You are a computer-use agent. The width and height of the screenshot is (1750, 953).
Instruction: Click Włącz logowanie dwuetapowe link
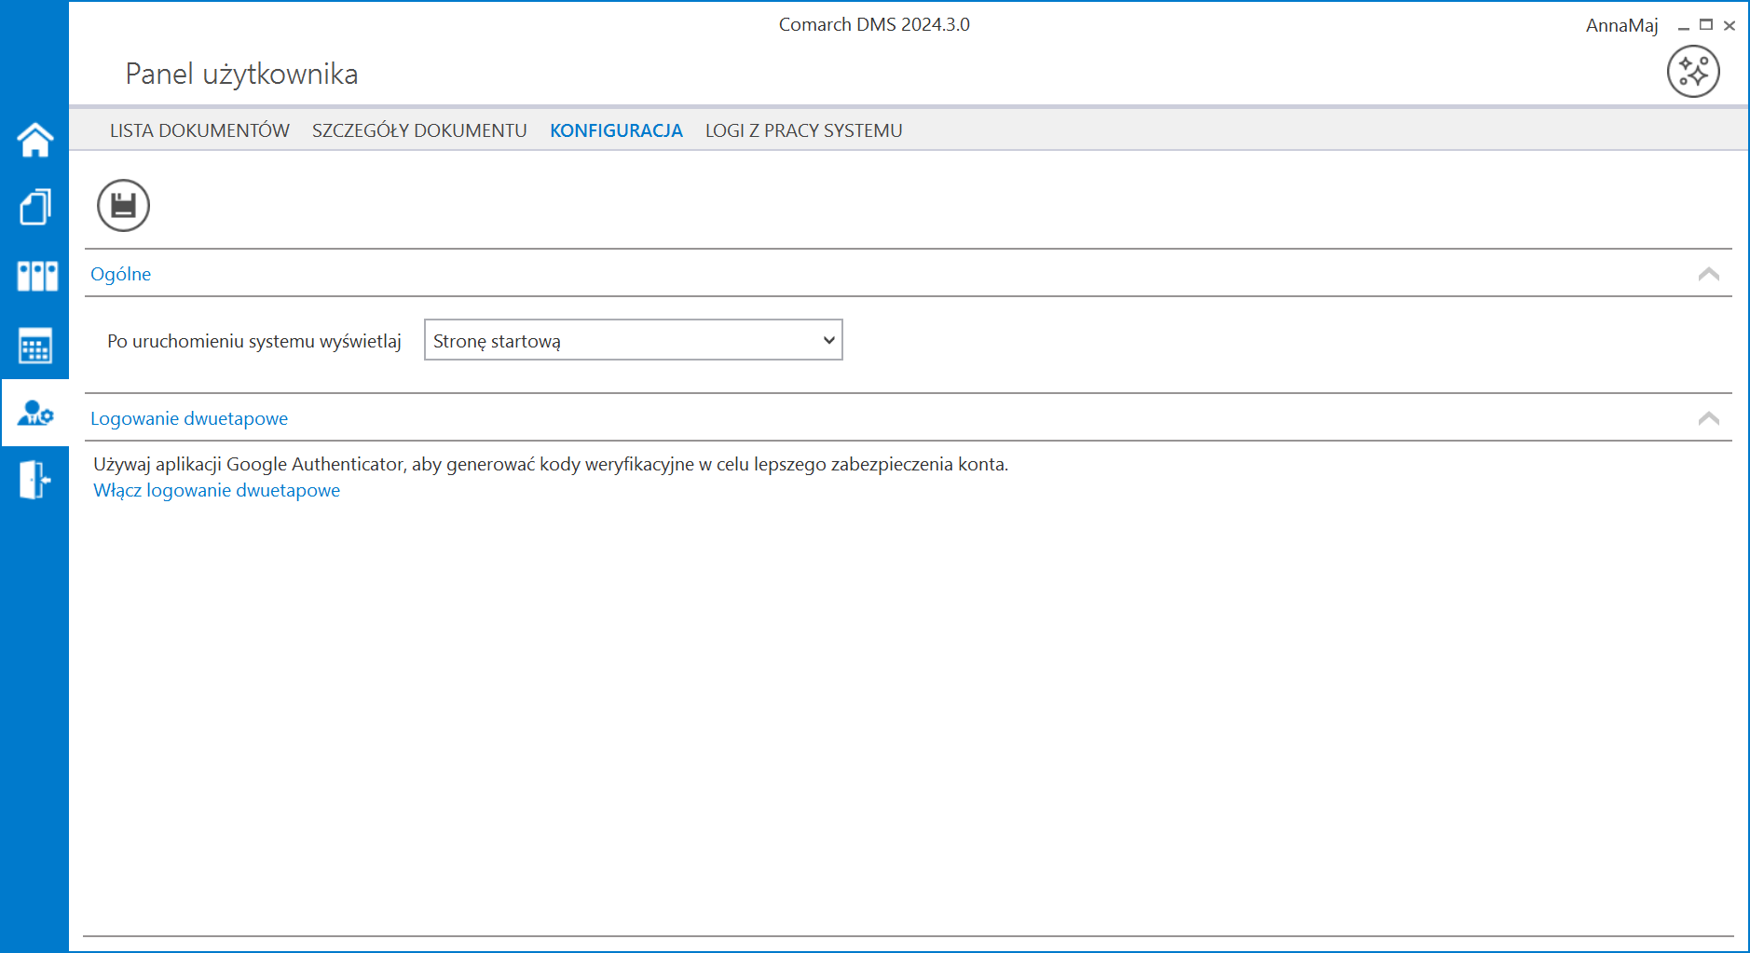pos(216,490)
